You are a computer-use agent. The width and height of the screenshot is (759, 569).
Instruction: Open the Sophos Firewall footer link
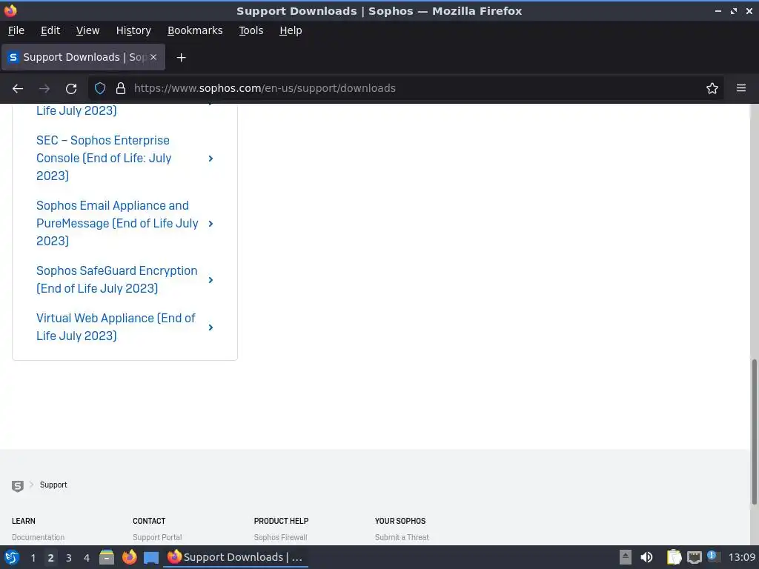point(280,538)
